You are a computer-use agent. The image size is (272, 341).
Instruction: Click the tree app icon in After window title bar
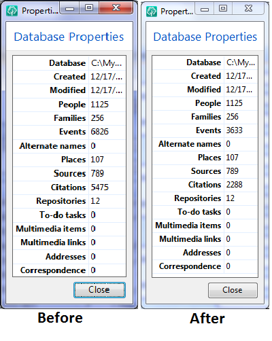click(x=152, y=12)
